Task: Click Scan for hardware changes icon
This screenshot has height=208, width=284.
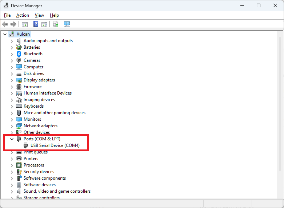Action: click(67, 24)
